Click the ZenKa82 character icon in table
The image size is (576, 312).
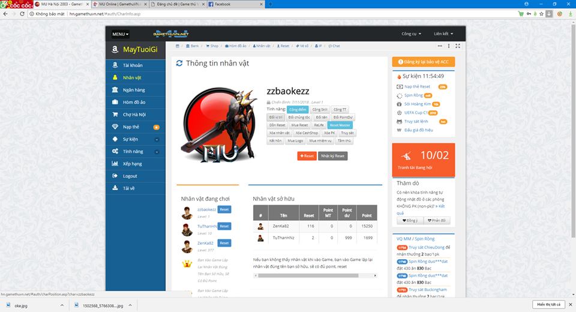click(260, 226)
